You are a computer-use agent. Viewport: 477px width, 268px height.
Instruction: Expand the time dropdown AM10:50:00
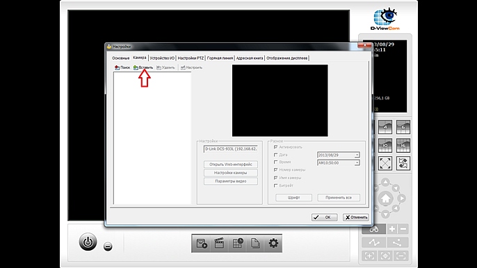pyautogui.click(x=357, y=163)
